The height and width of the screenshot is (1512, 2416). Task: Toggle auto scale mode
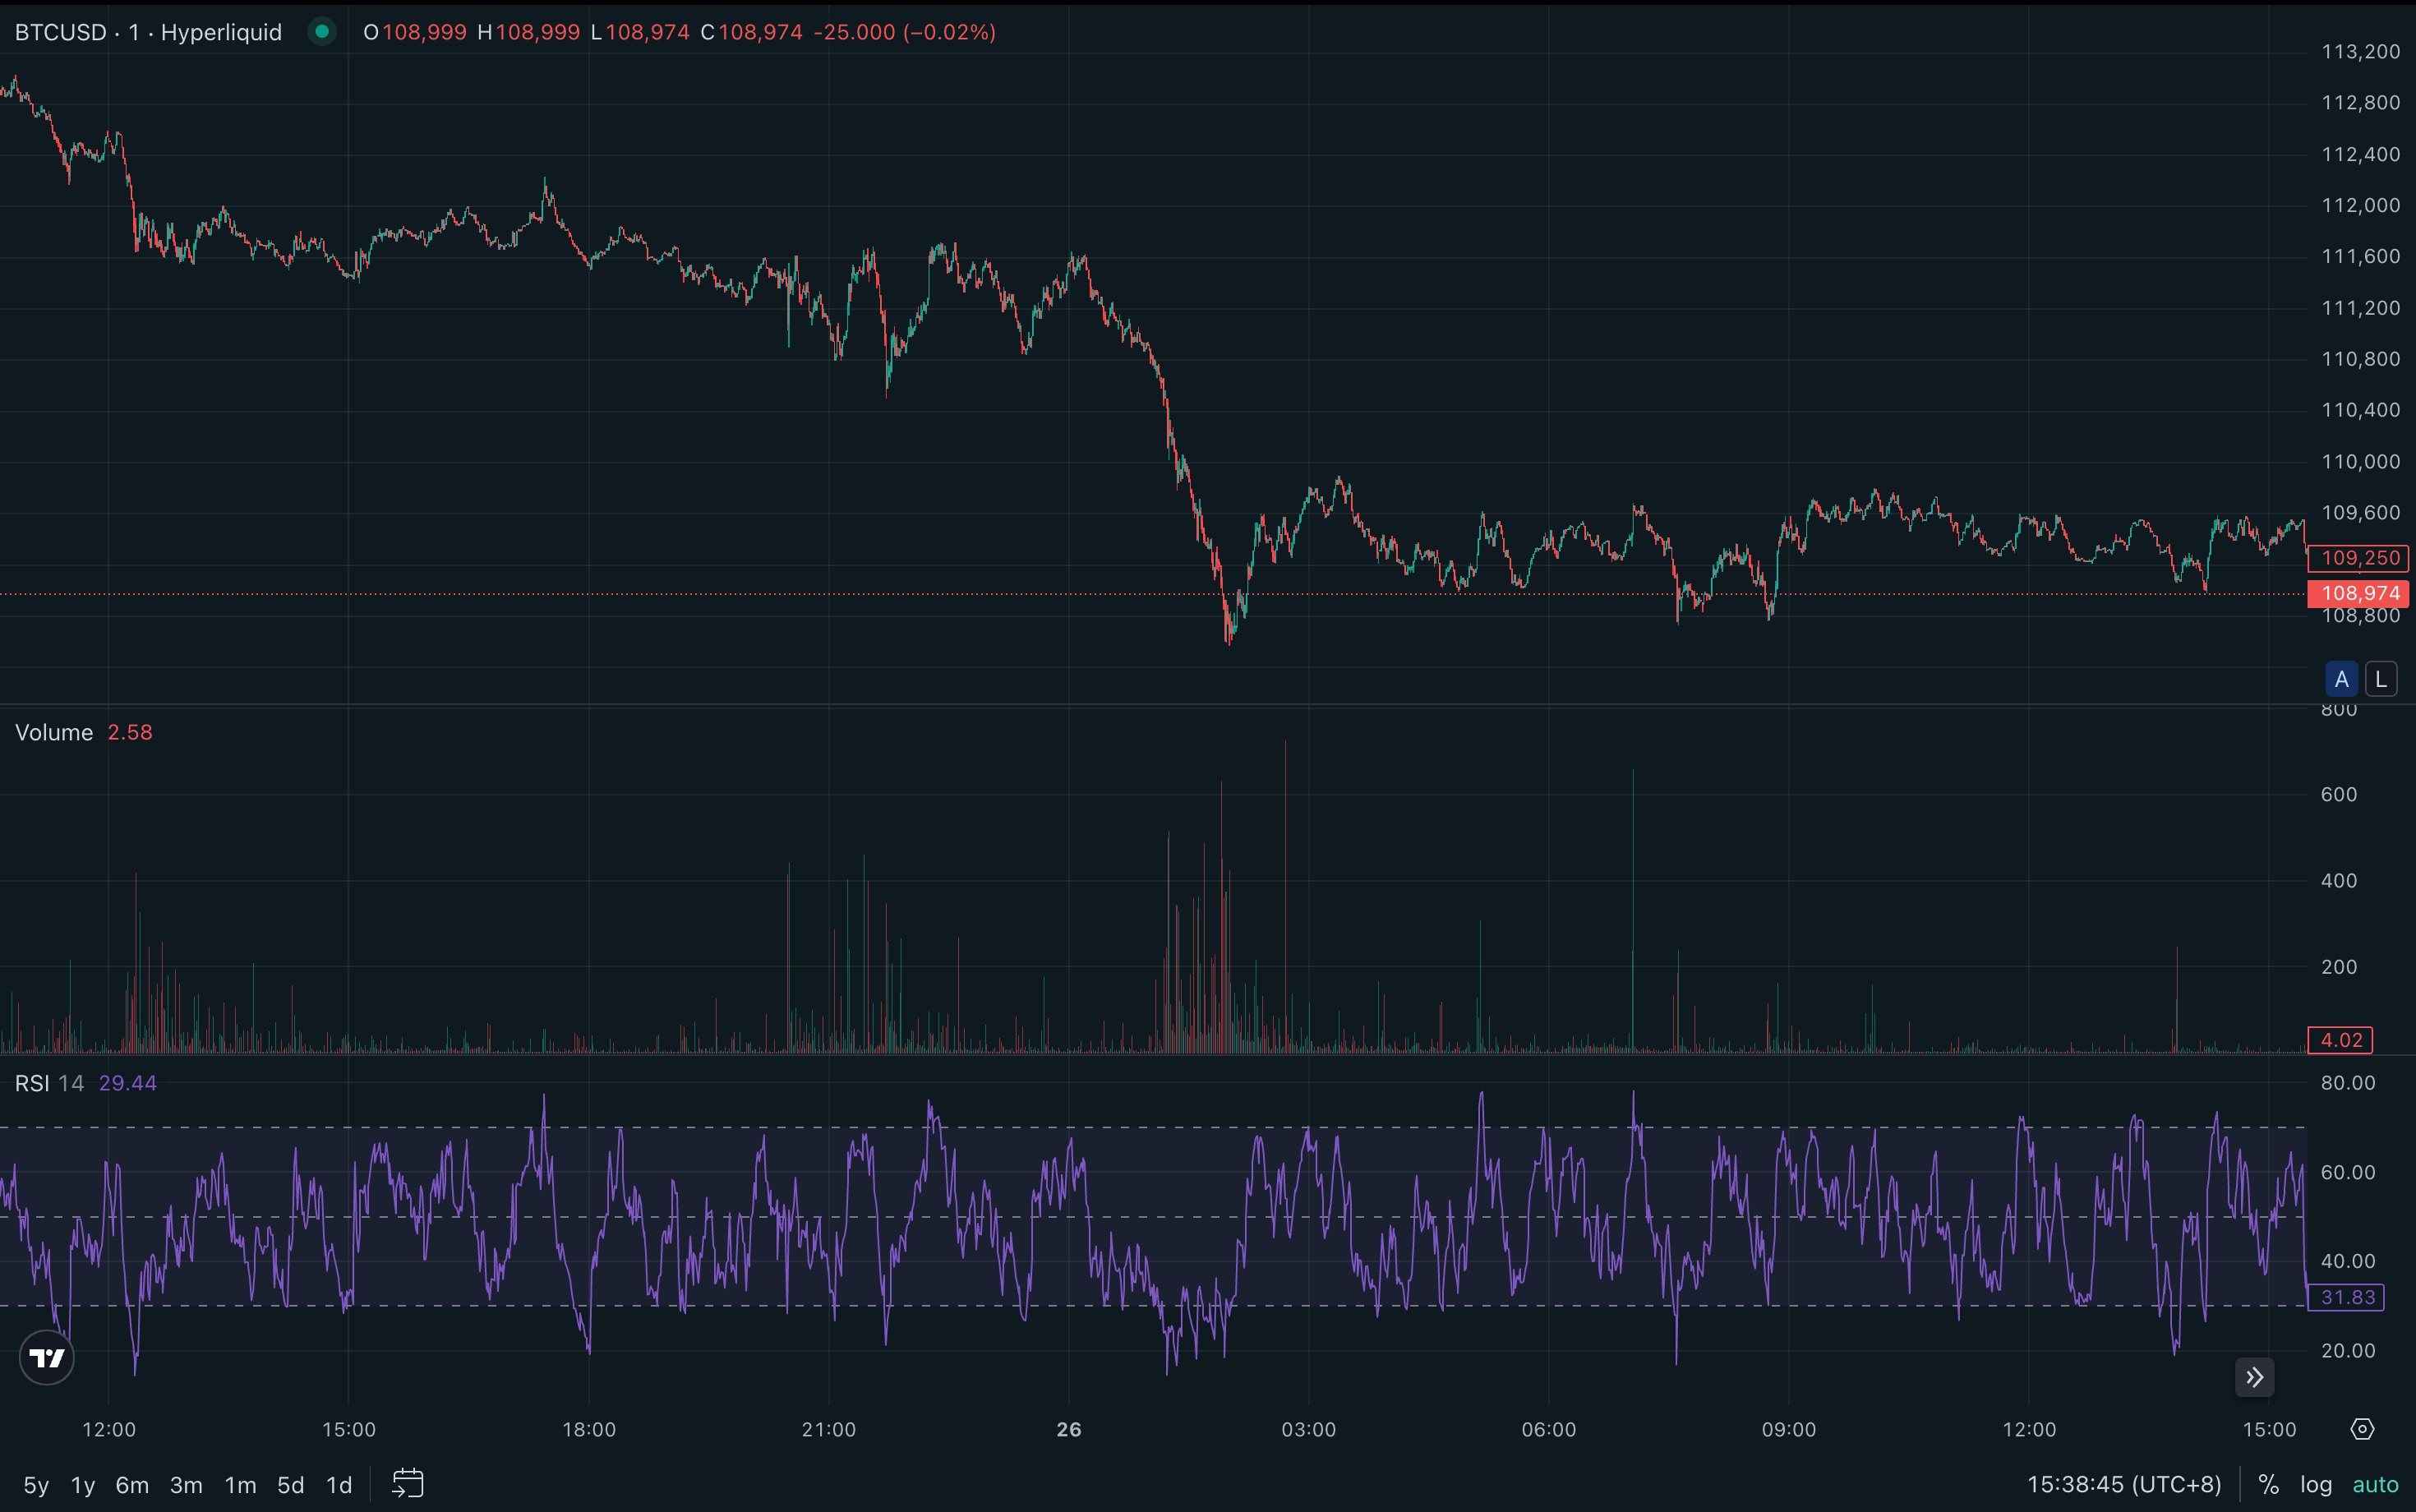coord(2375,1485)
